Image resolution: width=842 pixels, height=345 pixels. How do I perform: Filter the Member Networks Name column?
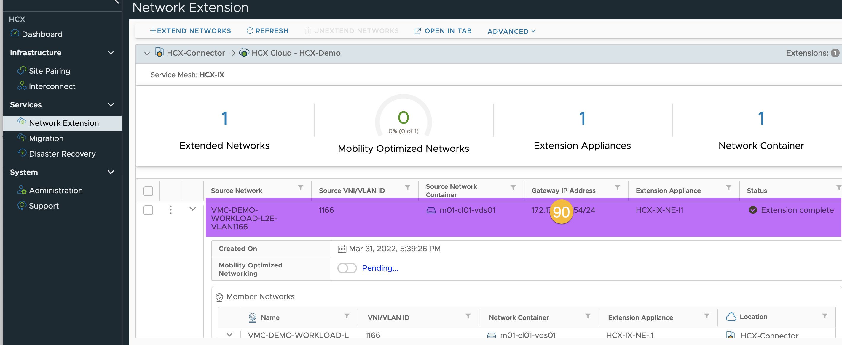tap(347, 316)
